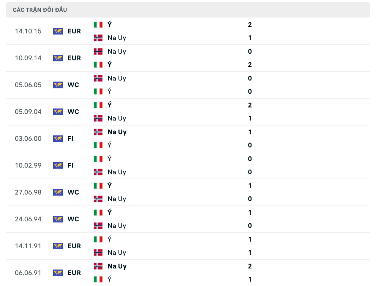Select the bold Na Uy winner on 03.06.00

(117, 132)
